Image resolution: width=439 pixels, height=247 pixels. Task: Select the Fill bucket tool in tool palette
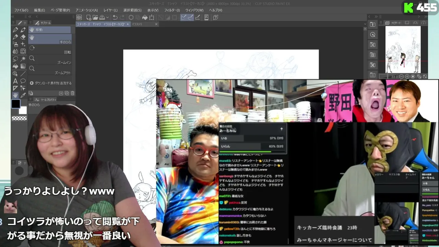click(x=15, y=66)
